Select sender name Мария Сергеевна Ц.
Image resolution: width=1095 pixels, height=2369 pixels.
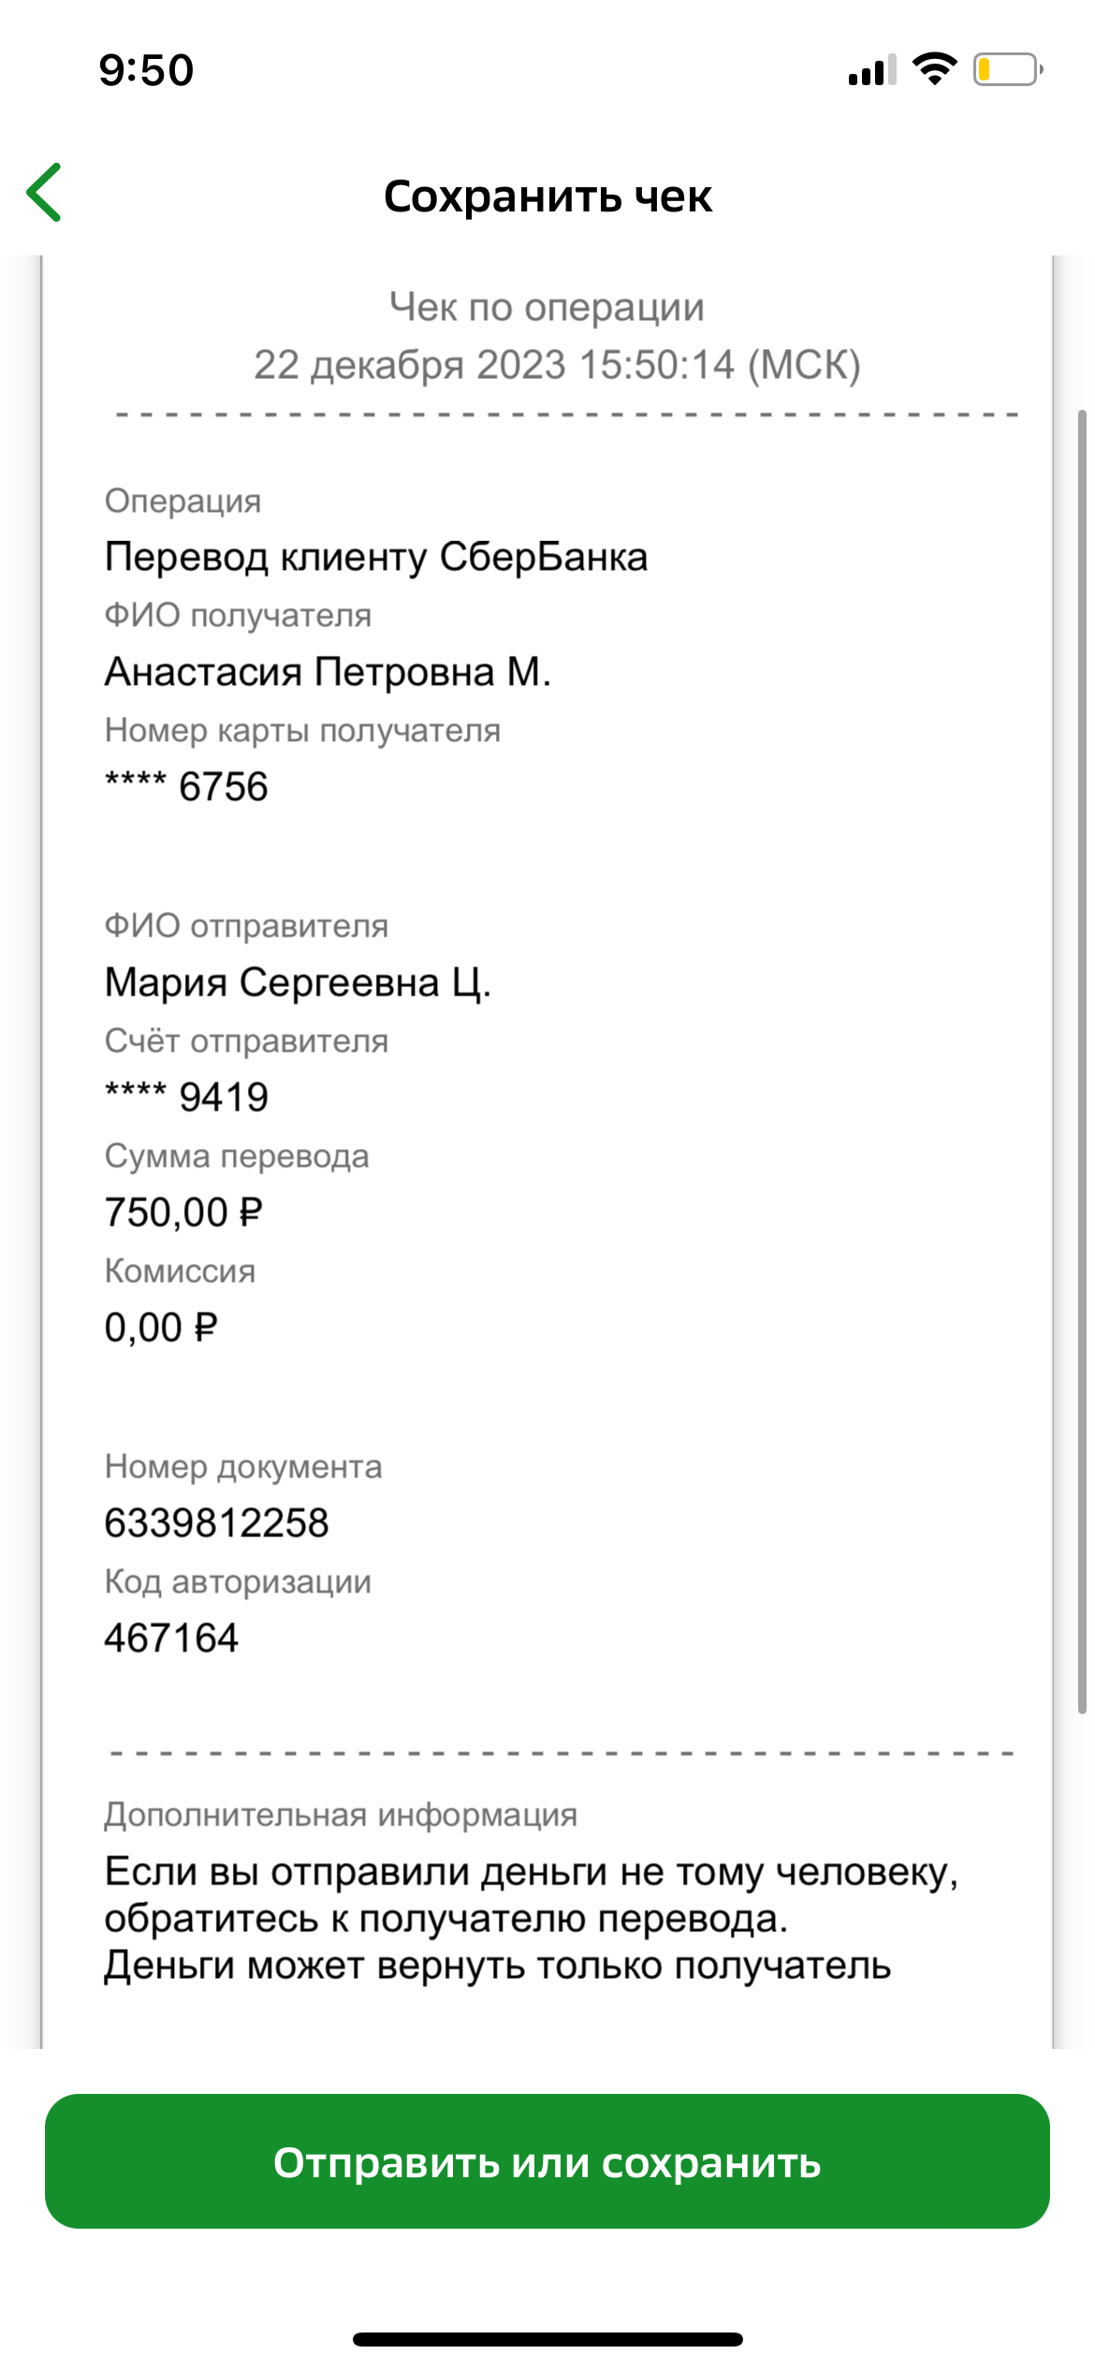(x=298, y=982)
